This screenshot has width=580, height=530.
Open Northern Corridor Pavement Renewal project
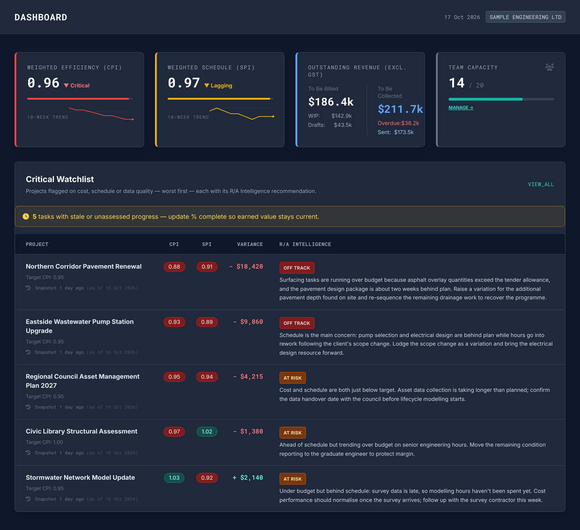pyautogui.click(x=84, y=266)
